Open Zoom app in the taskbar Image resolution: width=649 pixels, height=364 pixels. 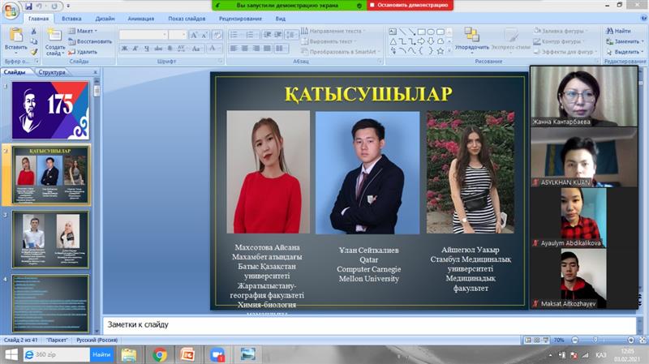217,354
